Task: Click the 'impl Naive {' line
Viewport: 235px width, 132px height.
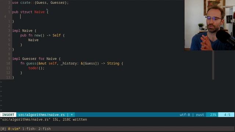Action: [x=24, y=31]
